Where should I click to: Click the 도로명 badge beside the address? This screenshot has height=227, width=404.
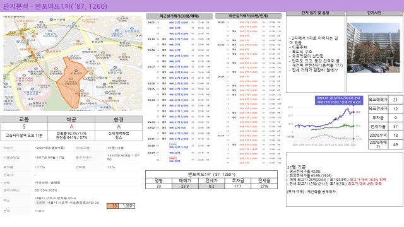[40, 202]
